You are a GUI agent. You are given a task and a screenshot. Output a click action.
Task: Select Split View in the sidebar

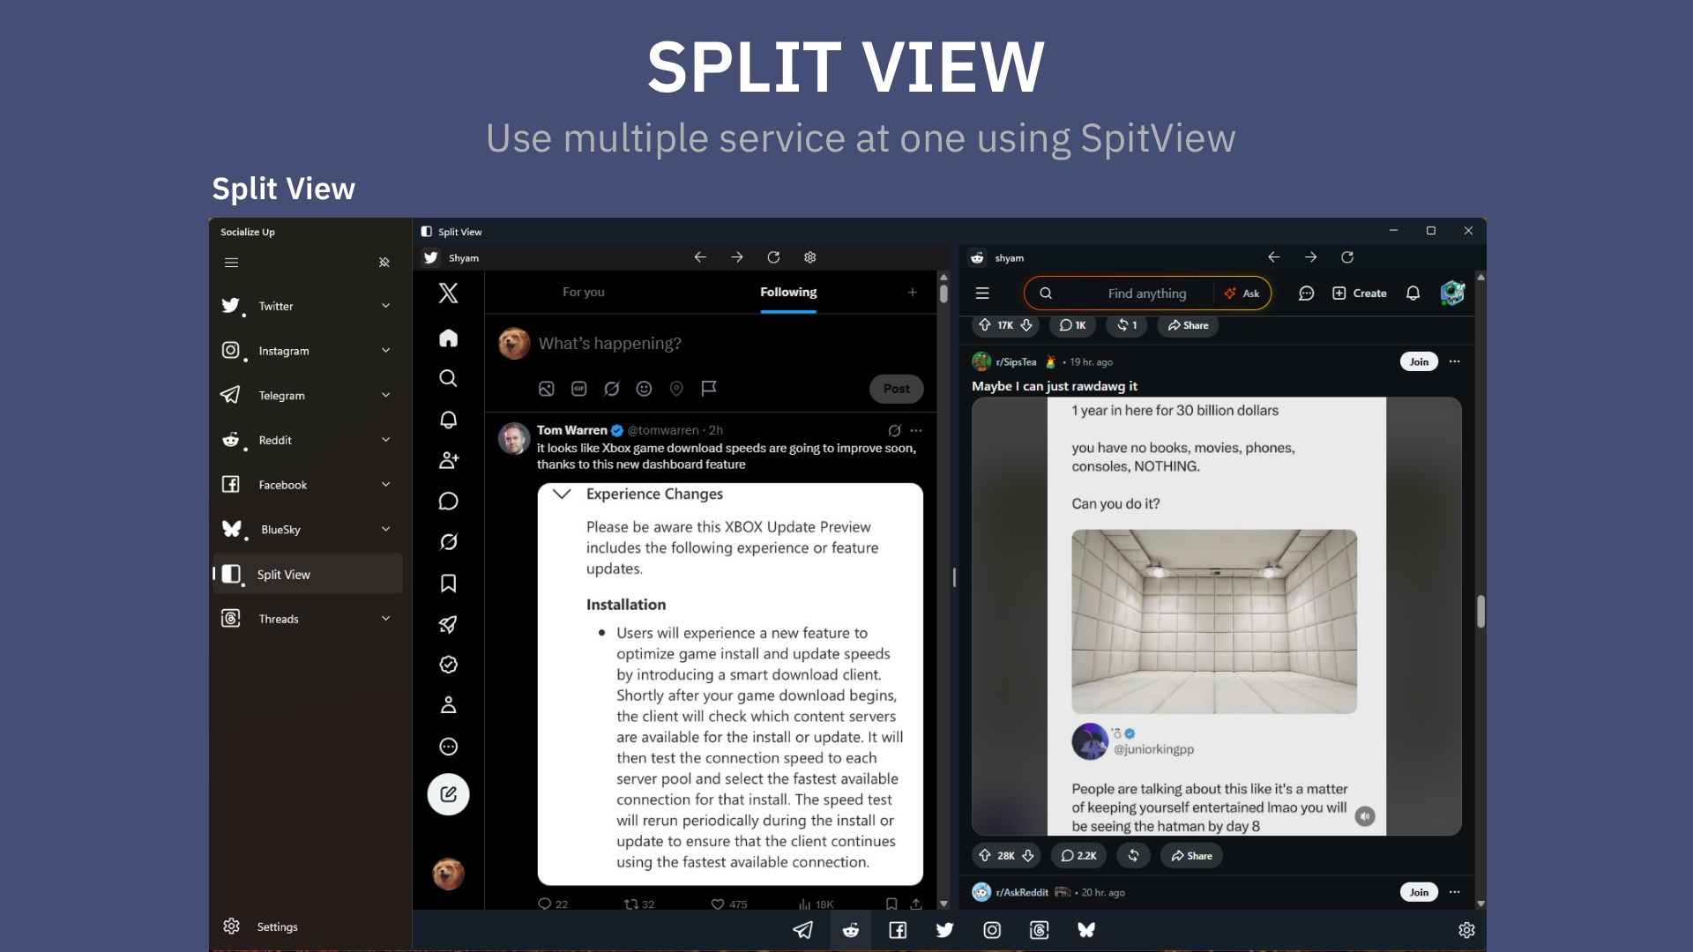click(308, 574)
